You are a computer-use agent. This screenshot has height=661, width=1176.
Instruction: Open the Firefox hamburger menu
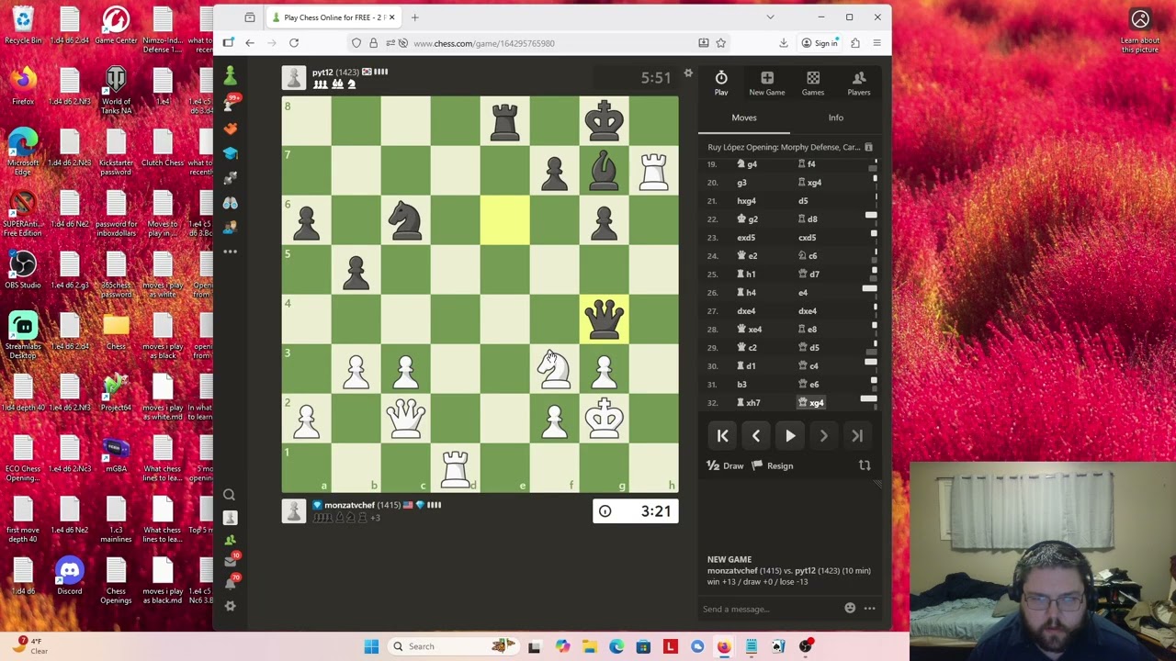pos(876,43)
